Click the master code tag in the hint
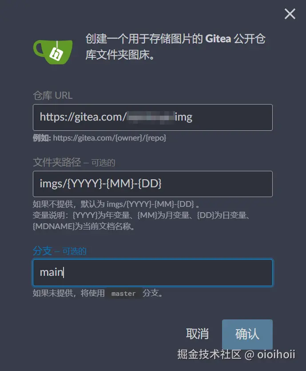This screenshot has width=306, height=371. point(123,294)
